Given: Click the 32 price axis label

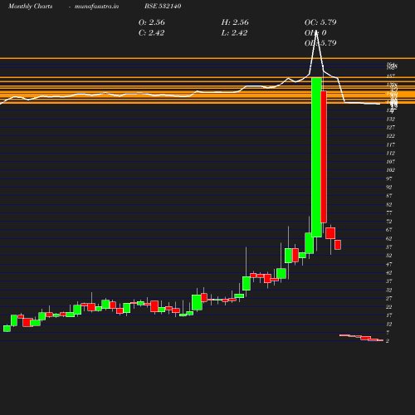Looking at the screenshot, I should tap(389, 290).
